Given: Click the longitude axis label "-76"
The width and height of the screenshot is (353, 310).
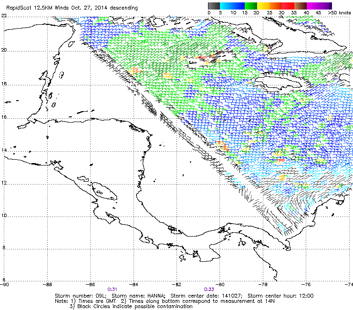Looking at the screenshot, I should 306,284.
